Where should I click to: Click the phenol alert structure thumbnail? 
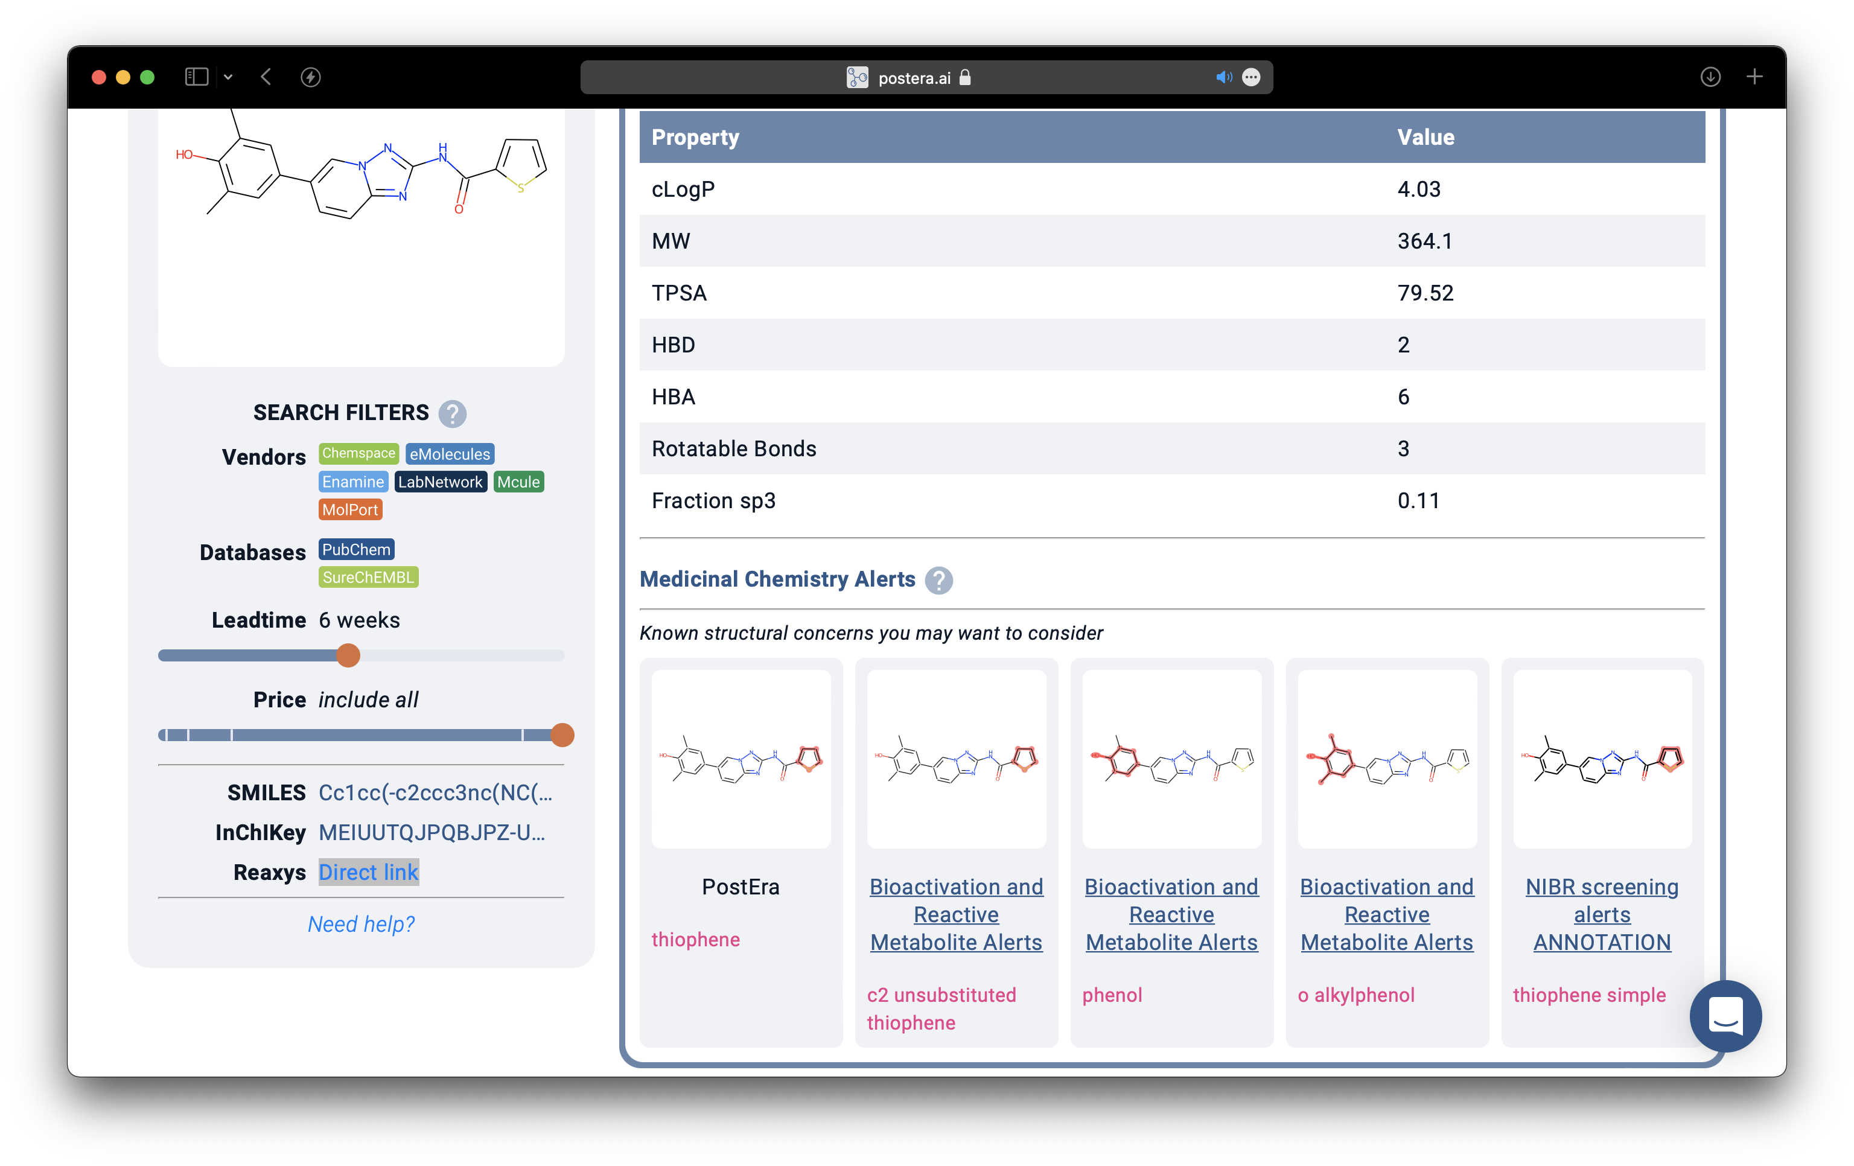click(1172, 759)
